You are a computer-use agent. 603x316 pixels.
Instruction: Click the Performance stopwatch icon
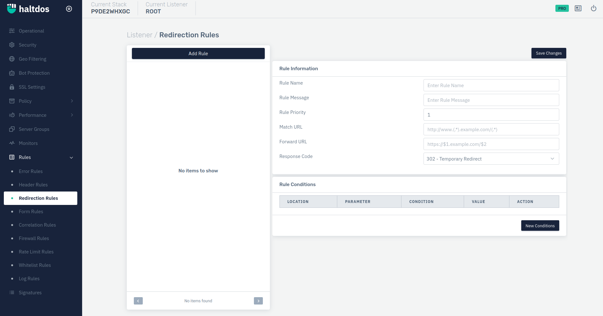pos(12,115)
